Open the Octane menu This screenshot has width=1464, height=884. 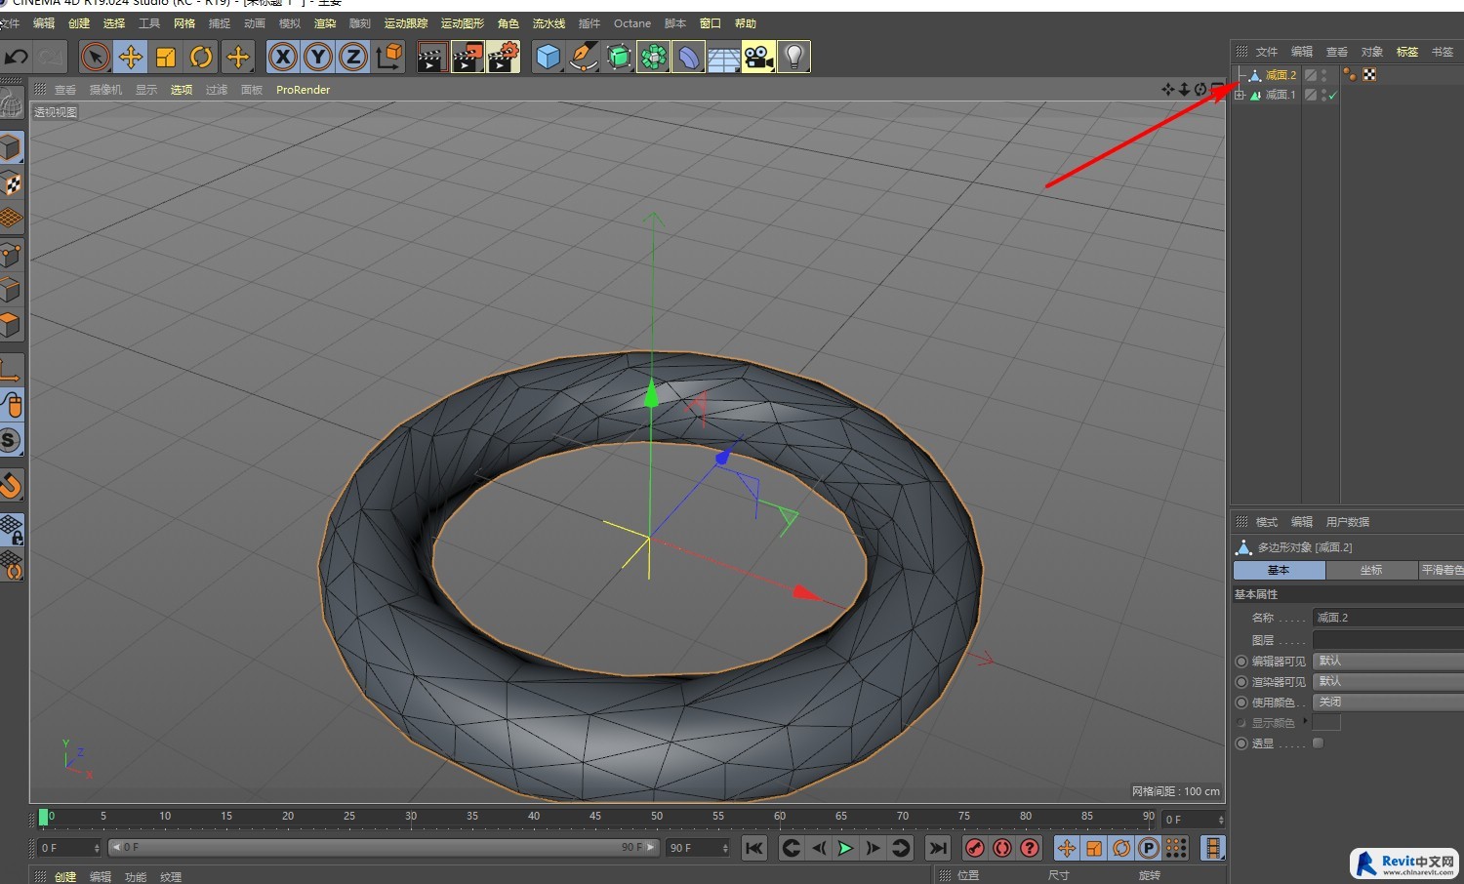click(632, 23)
